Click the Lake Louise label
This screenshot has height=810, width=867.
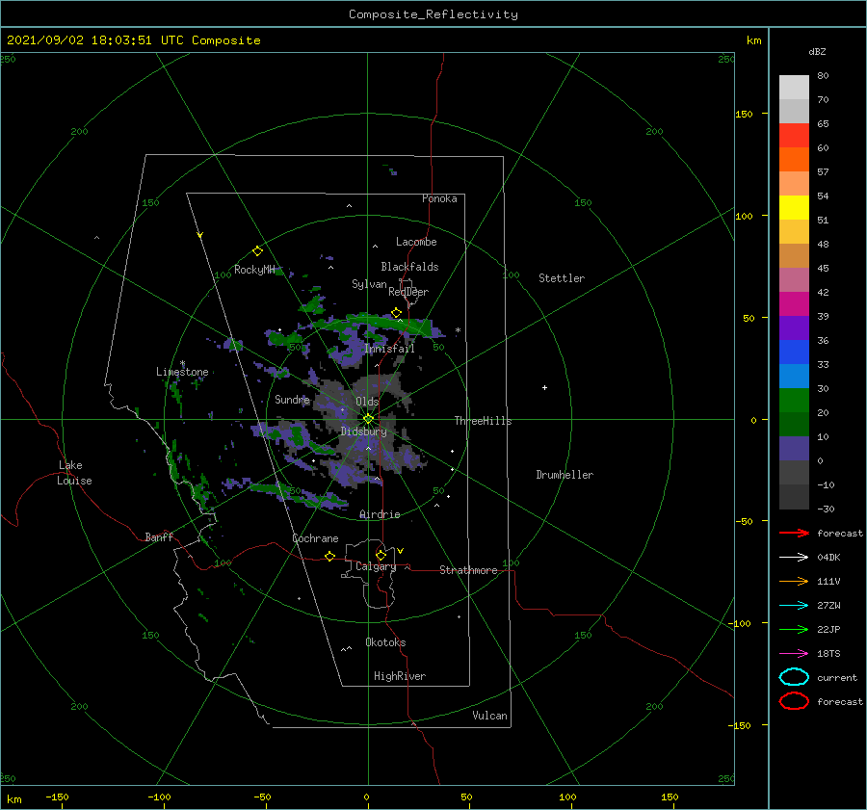click(74, 473)
